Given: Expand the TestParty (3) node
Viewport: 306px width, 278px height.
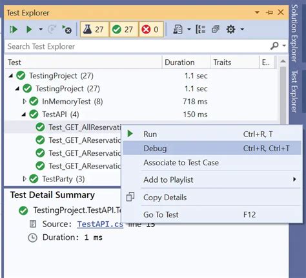Looking at the screenshot, I should [25, 179].
